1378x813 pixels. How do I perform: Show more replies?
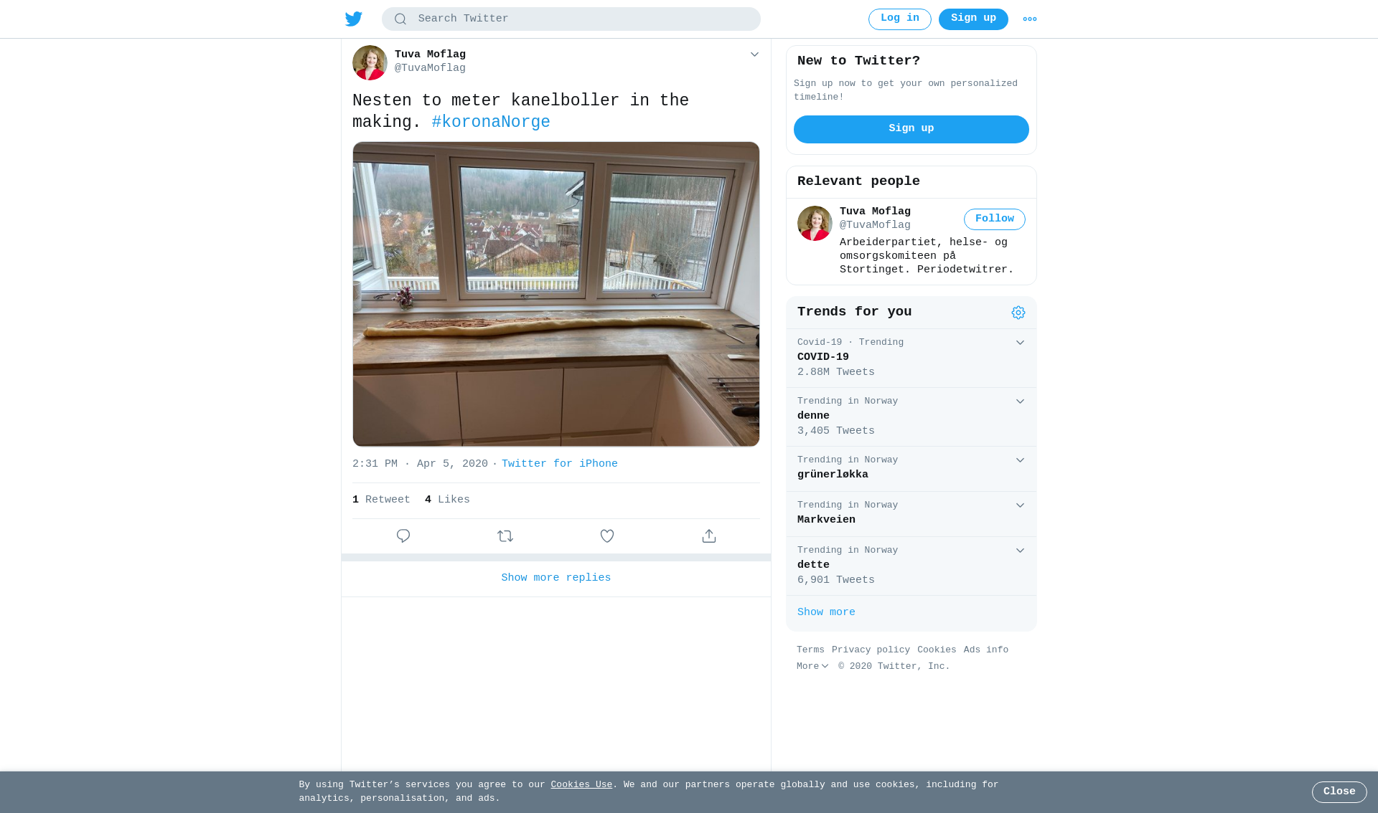click(x=556, y=578)
